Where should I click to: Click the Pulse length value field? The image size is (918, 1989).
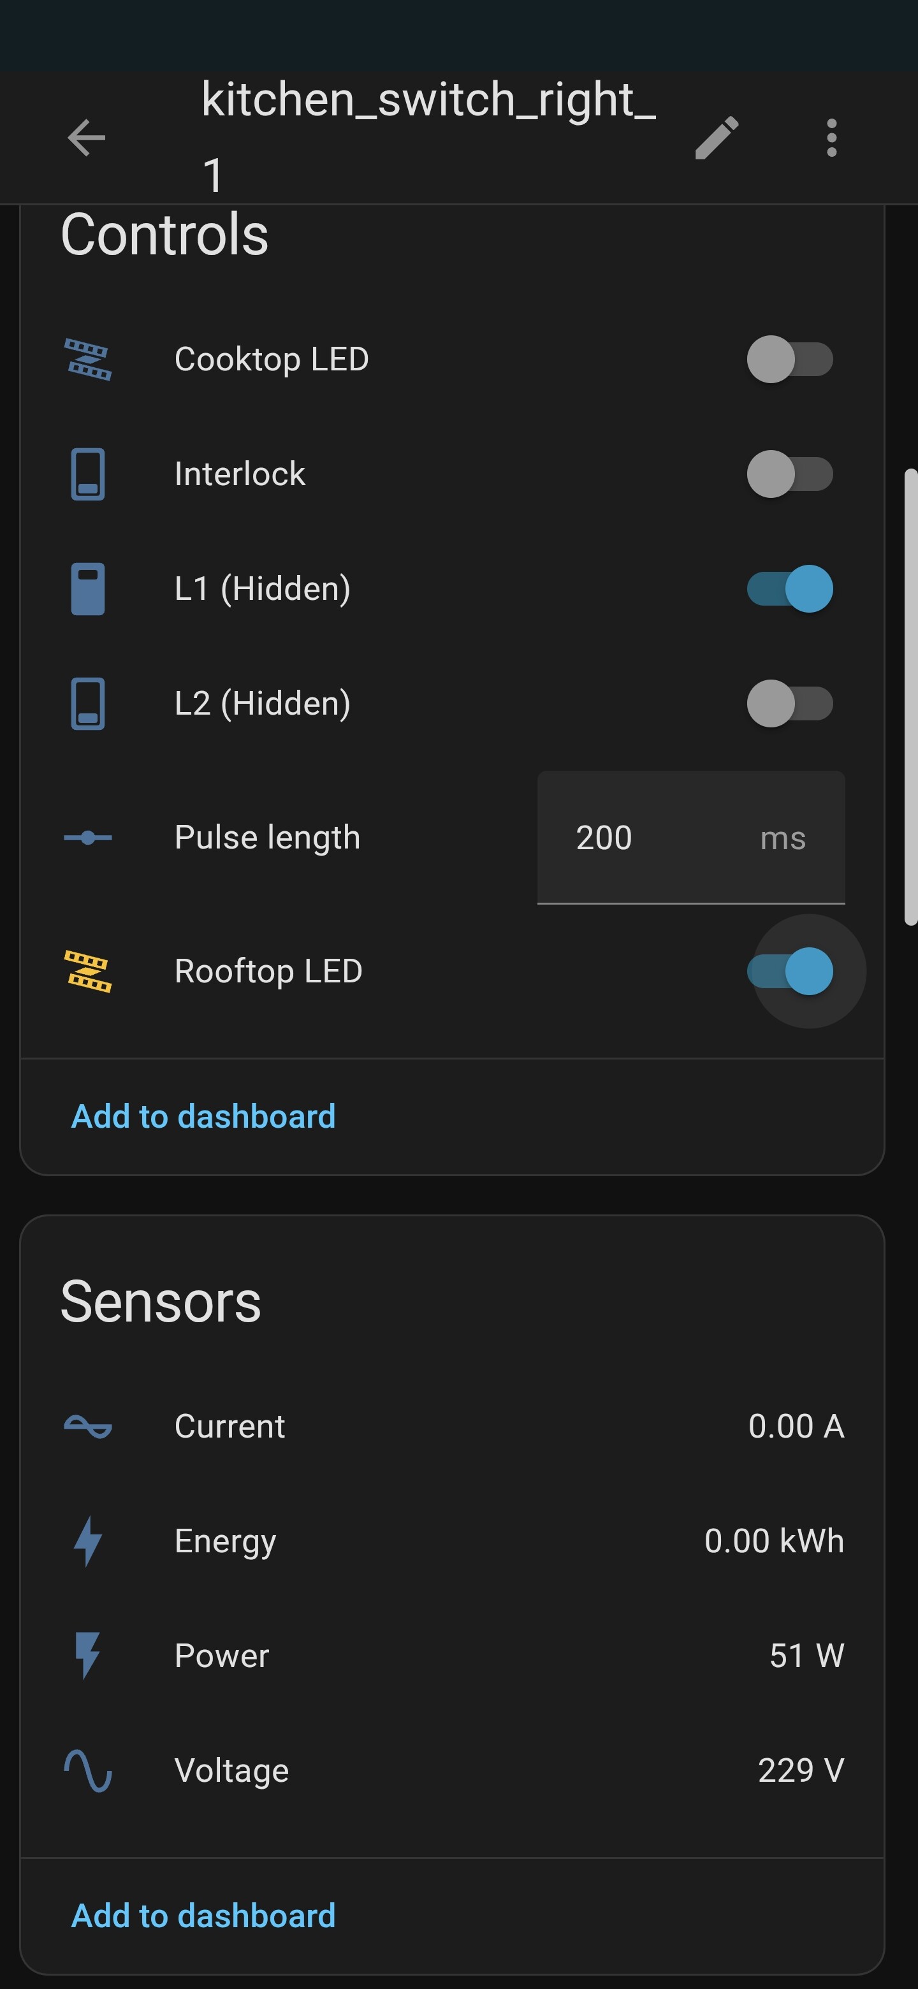coord(656,838)
